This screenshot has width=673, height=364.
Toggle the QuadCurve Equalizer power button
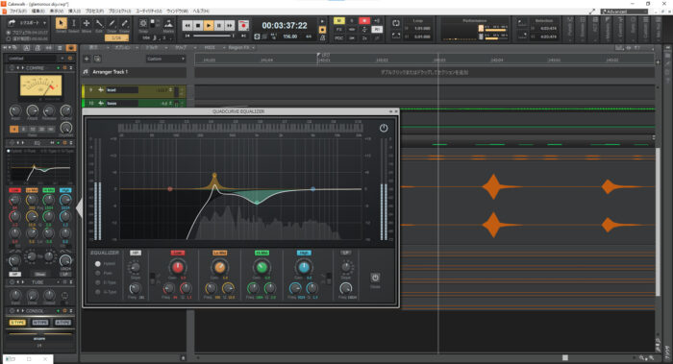point(384,128)
